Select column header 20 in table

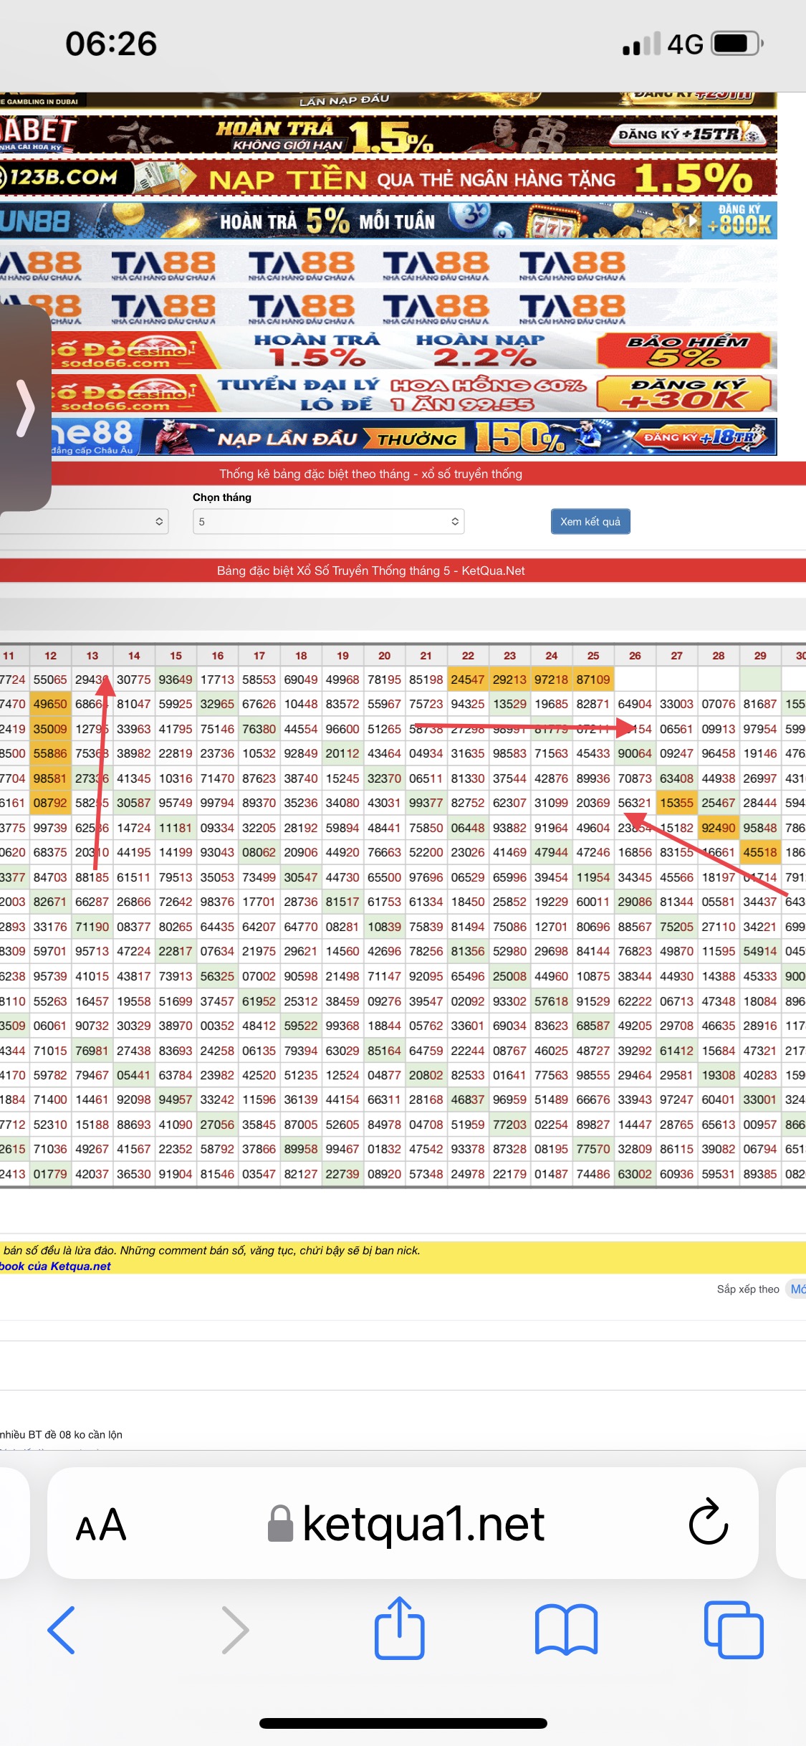[x=385, y=655]
